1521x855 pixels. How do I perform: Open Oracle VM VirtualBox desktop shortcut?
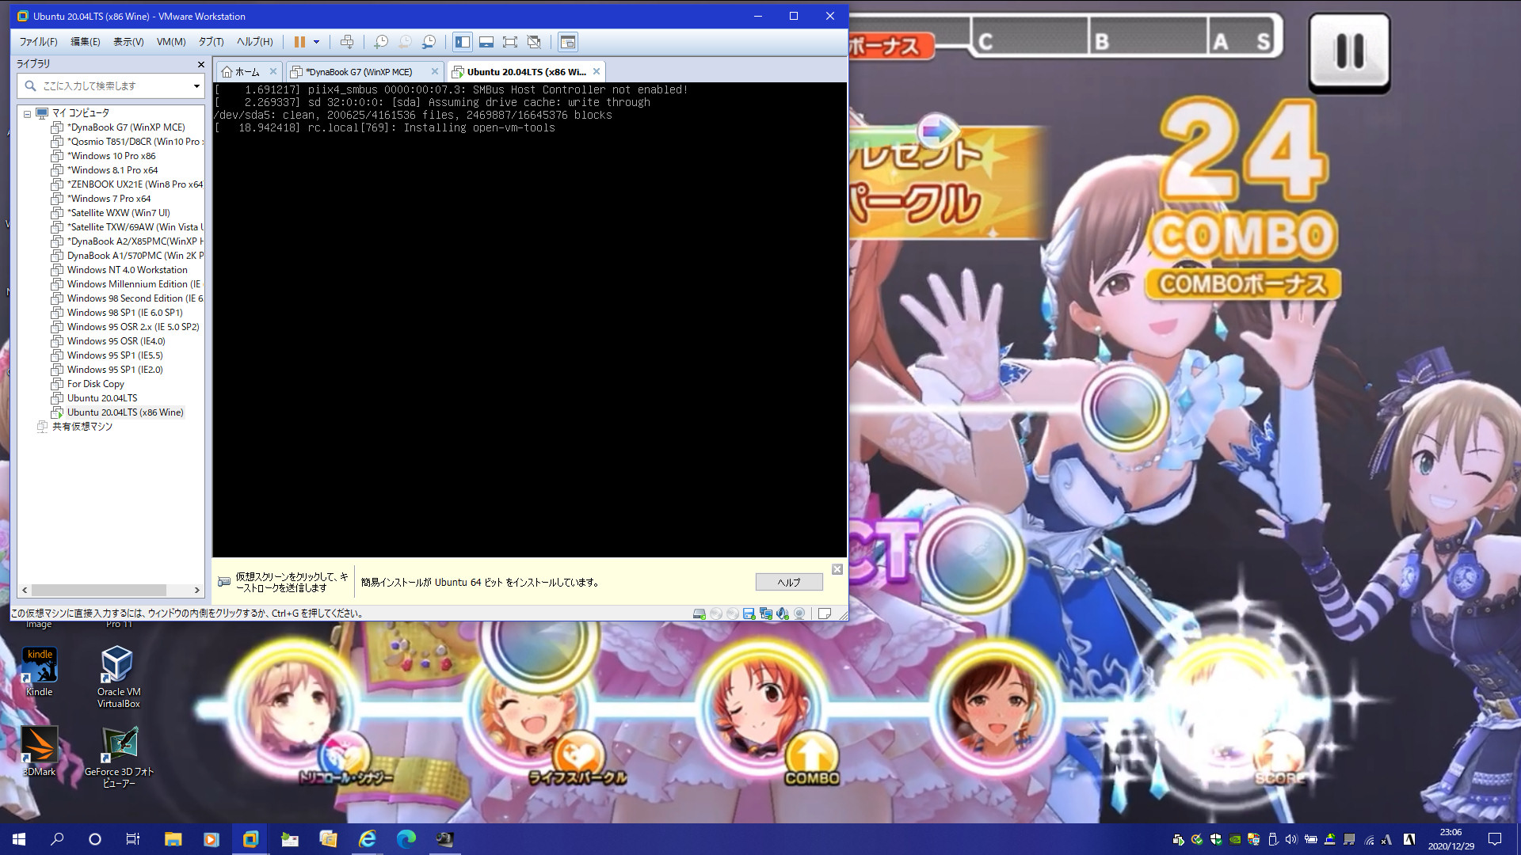pos(119,676)
